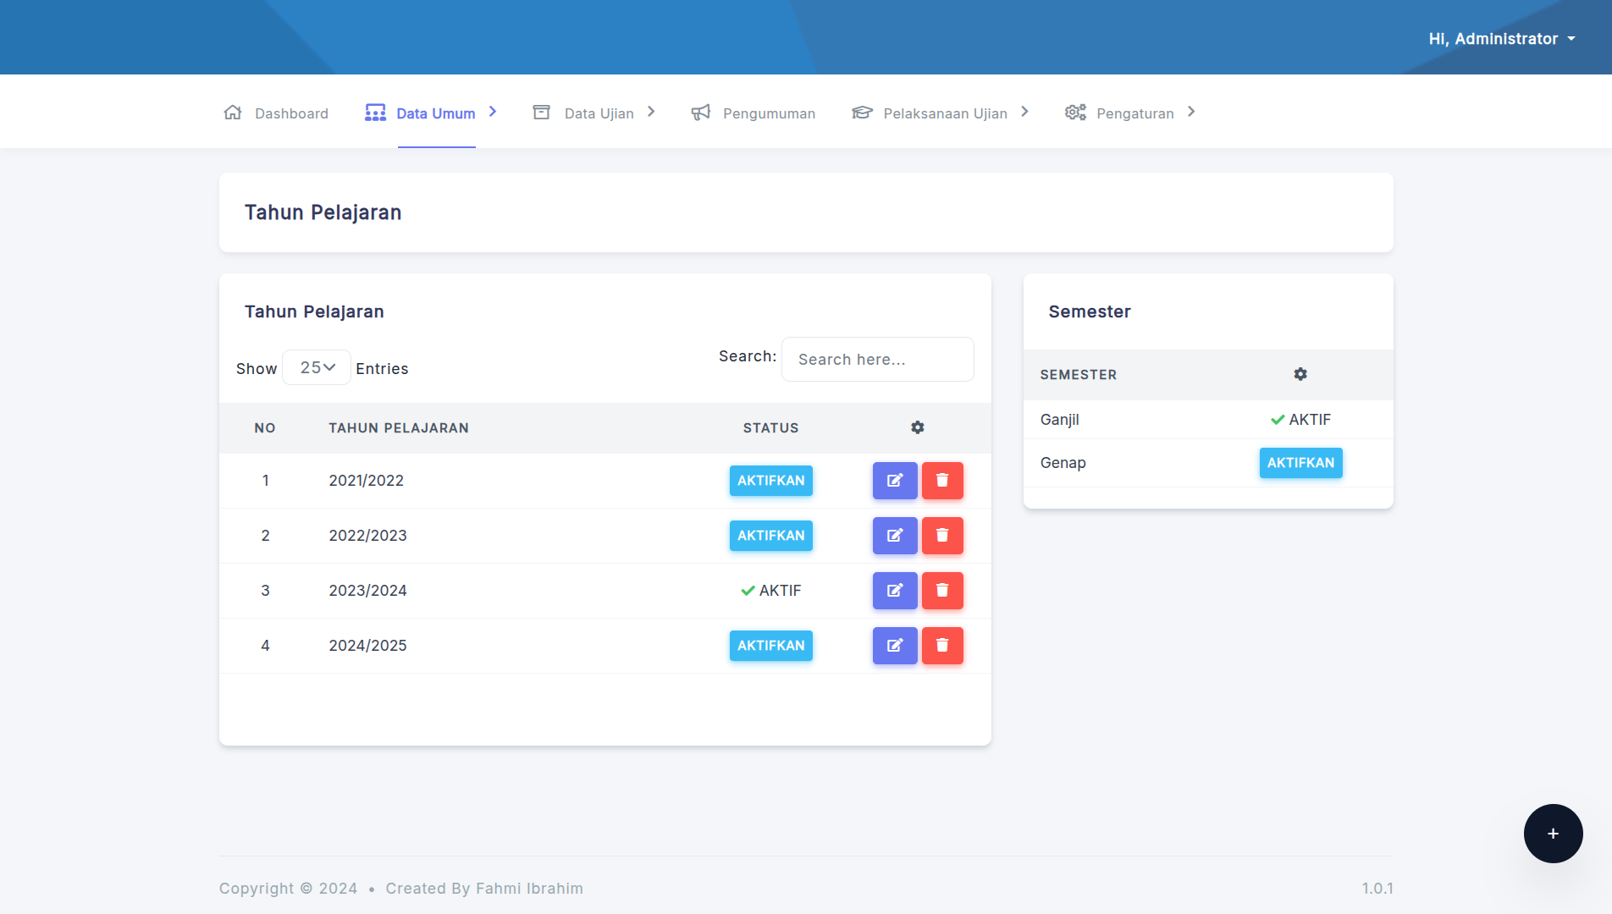The image size is (1612, 914).
Task: Activate the 2021/2022 academic year
Action: point(770,481)
